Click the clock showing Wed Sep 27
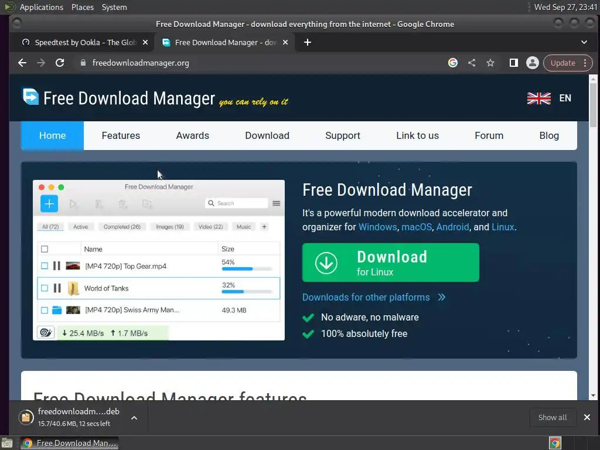600x450 pixels. coord(565,7)
